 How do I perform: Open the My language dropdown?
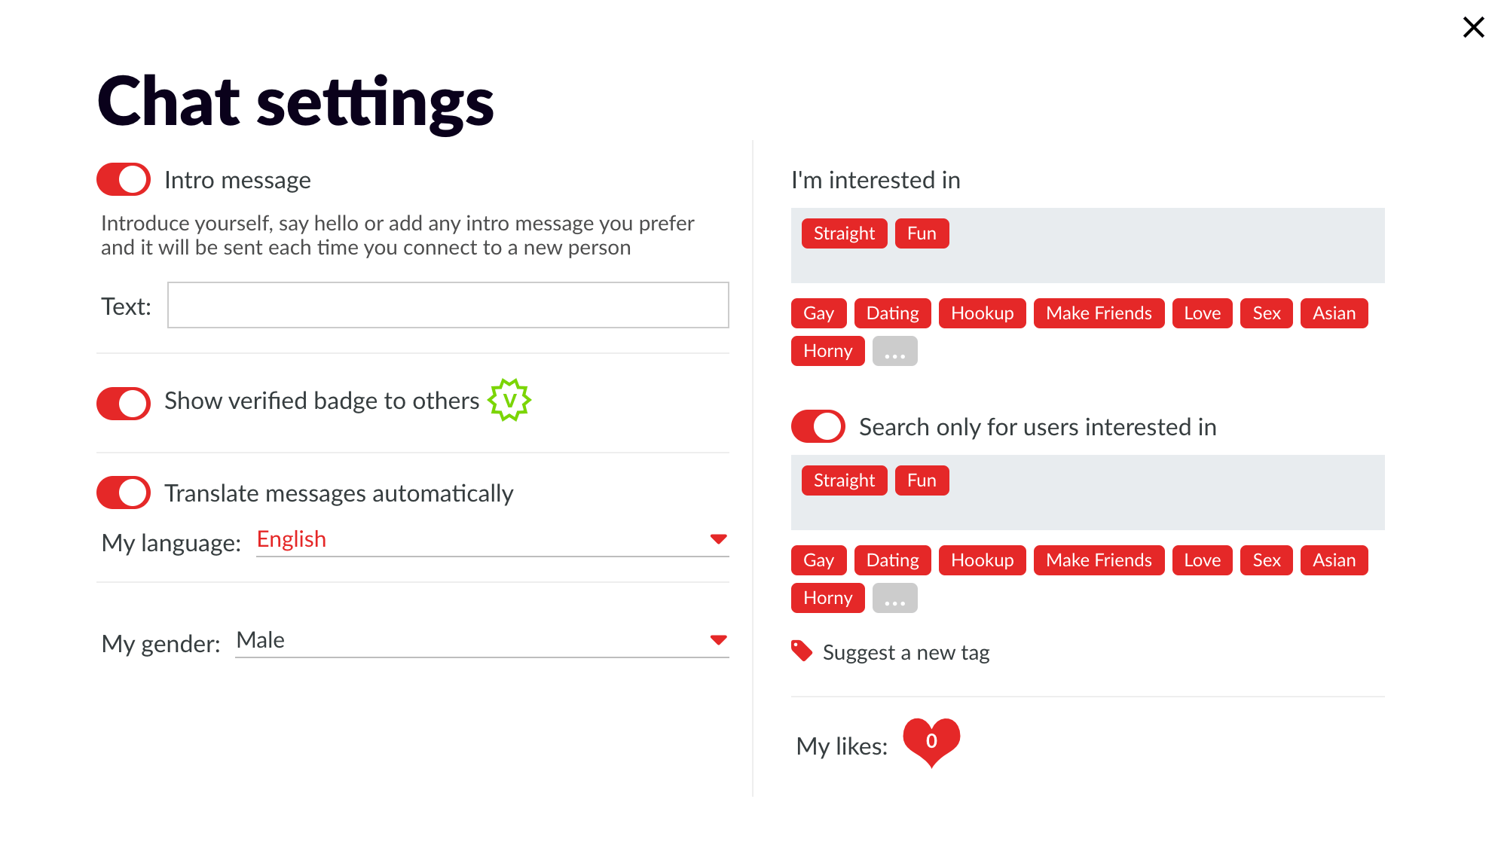tap(491, 540)
